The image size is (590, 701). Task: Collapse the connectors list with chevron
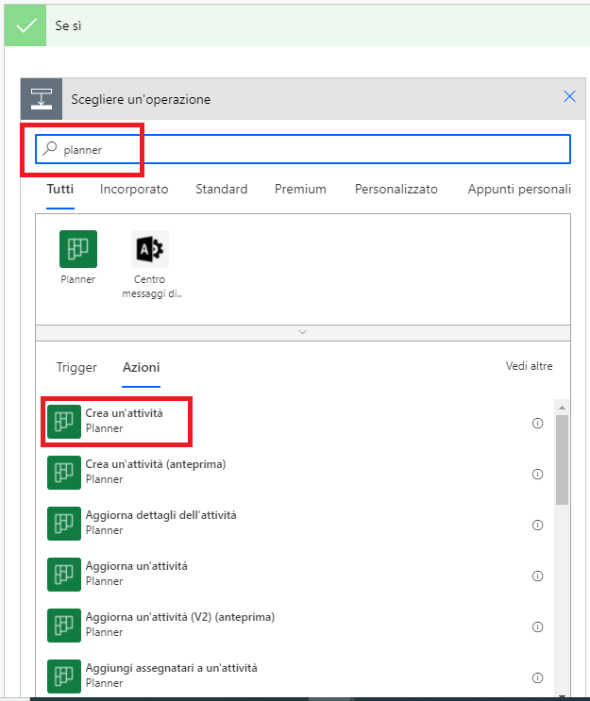pos(302,332)
